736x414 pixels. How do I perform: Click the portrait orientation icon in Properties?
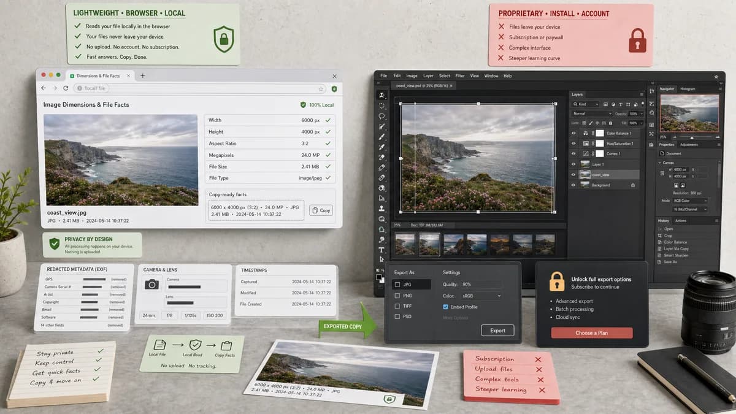tap(676, 185)
